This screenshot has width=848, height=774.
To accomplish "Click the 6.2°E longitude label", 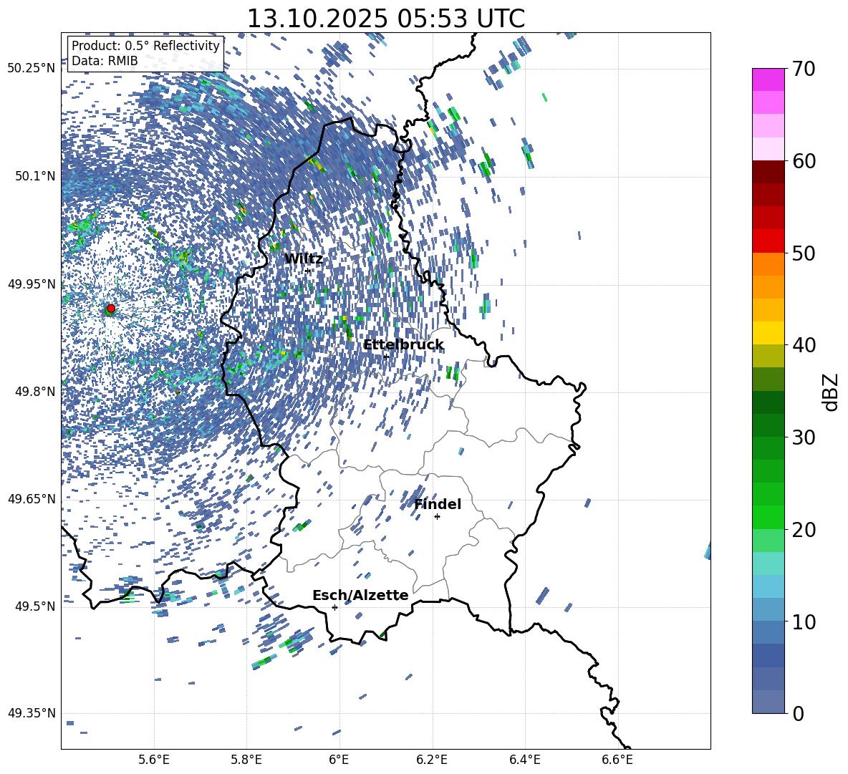I will 432,760.
